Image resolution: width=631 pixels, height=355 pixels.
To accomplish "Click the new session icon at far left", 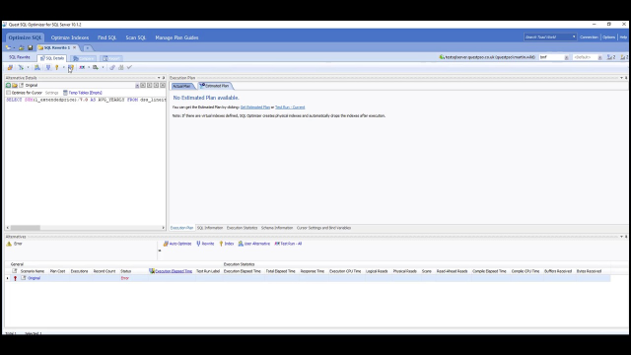I will 8,47.
